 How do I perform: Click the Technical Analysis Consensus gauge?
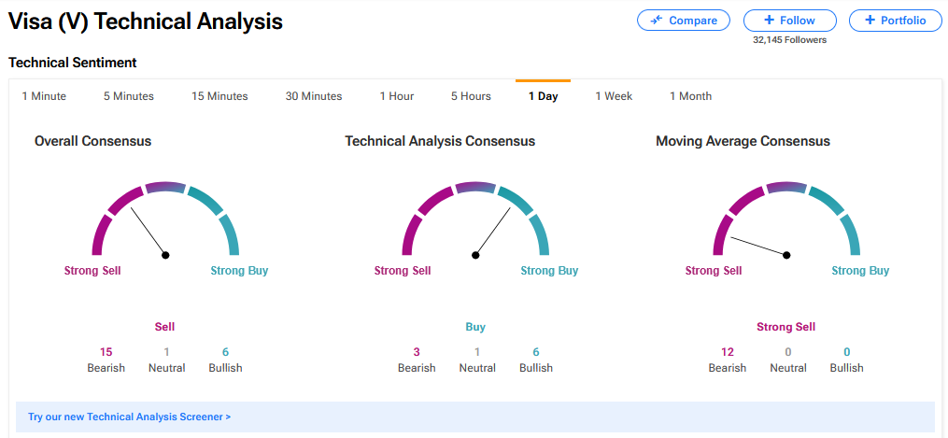[475, 219]
